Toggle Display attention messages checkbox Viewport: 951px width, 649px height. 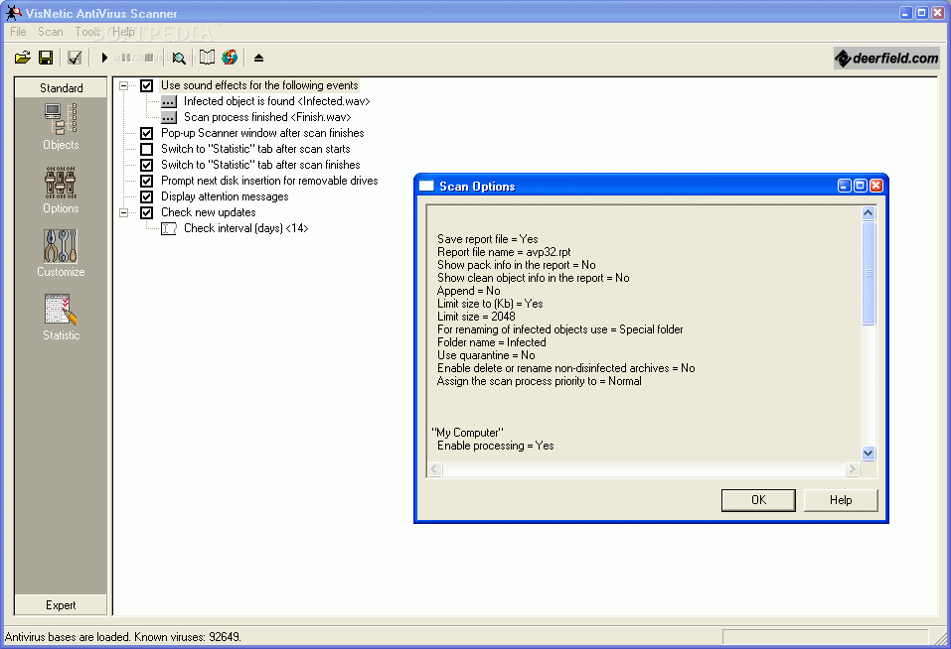click(x=147, y=196)
